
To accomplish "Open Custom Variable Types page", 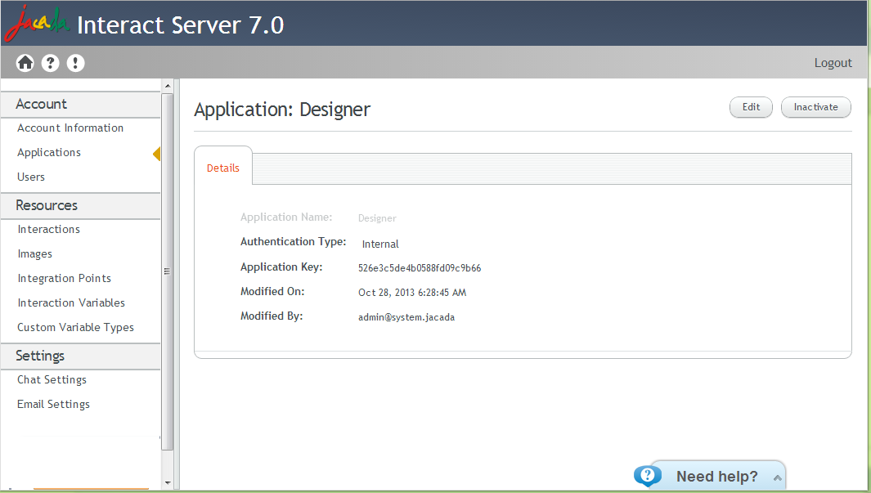I will 75,327.
